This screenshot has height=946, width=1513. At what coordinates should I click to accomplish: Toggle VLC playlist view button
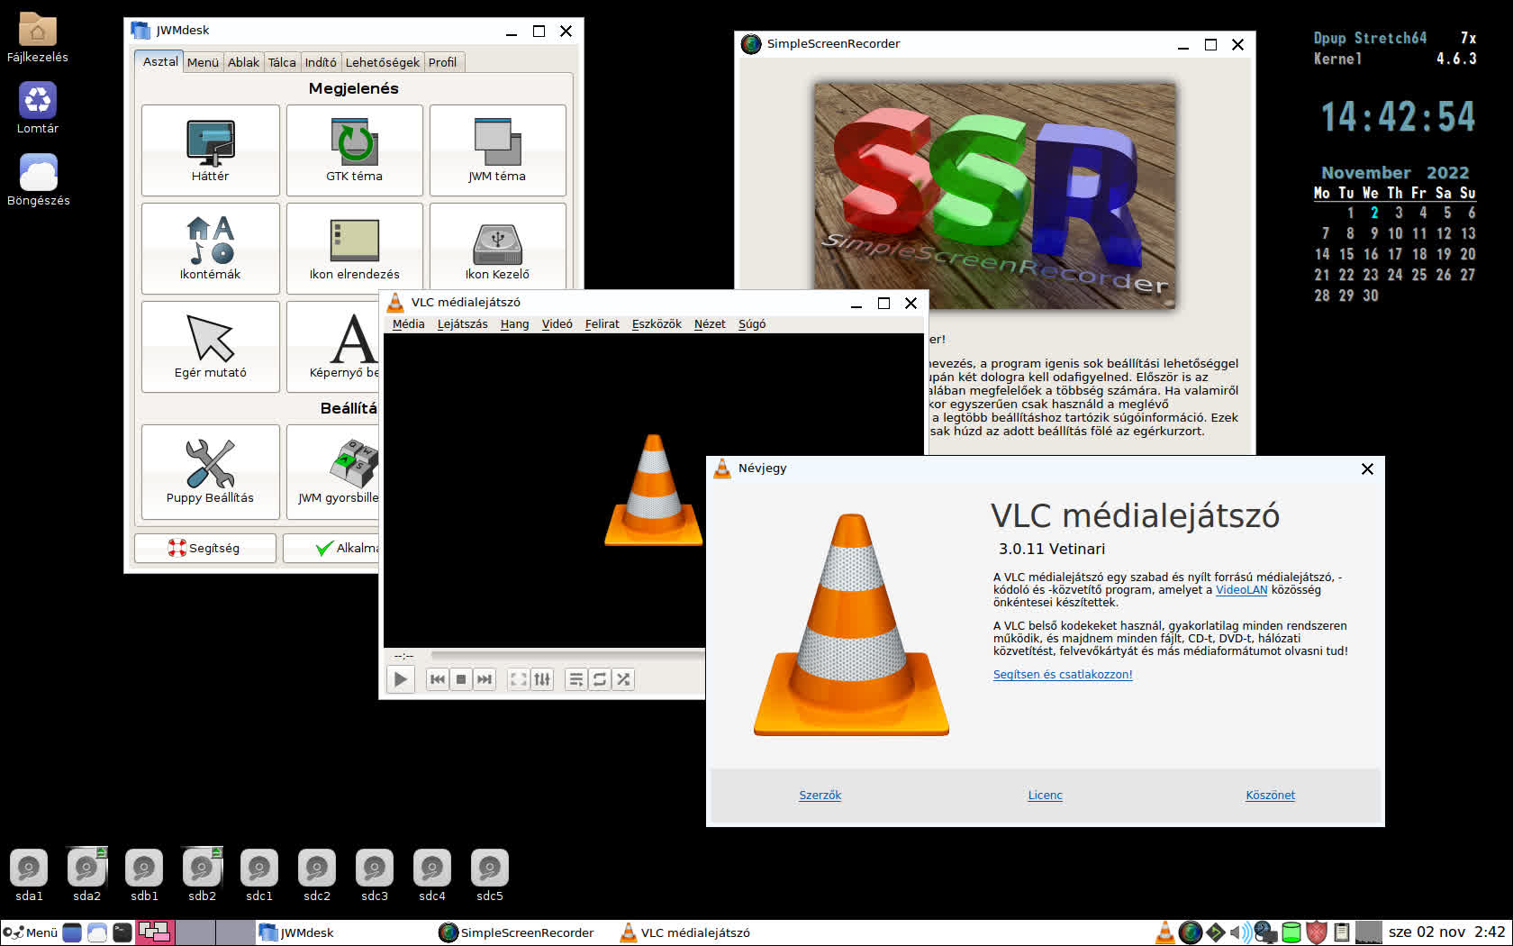[576, 679]
